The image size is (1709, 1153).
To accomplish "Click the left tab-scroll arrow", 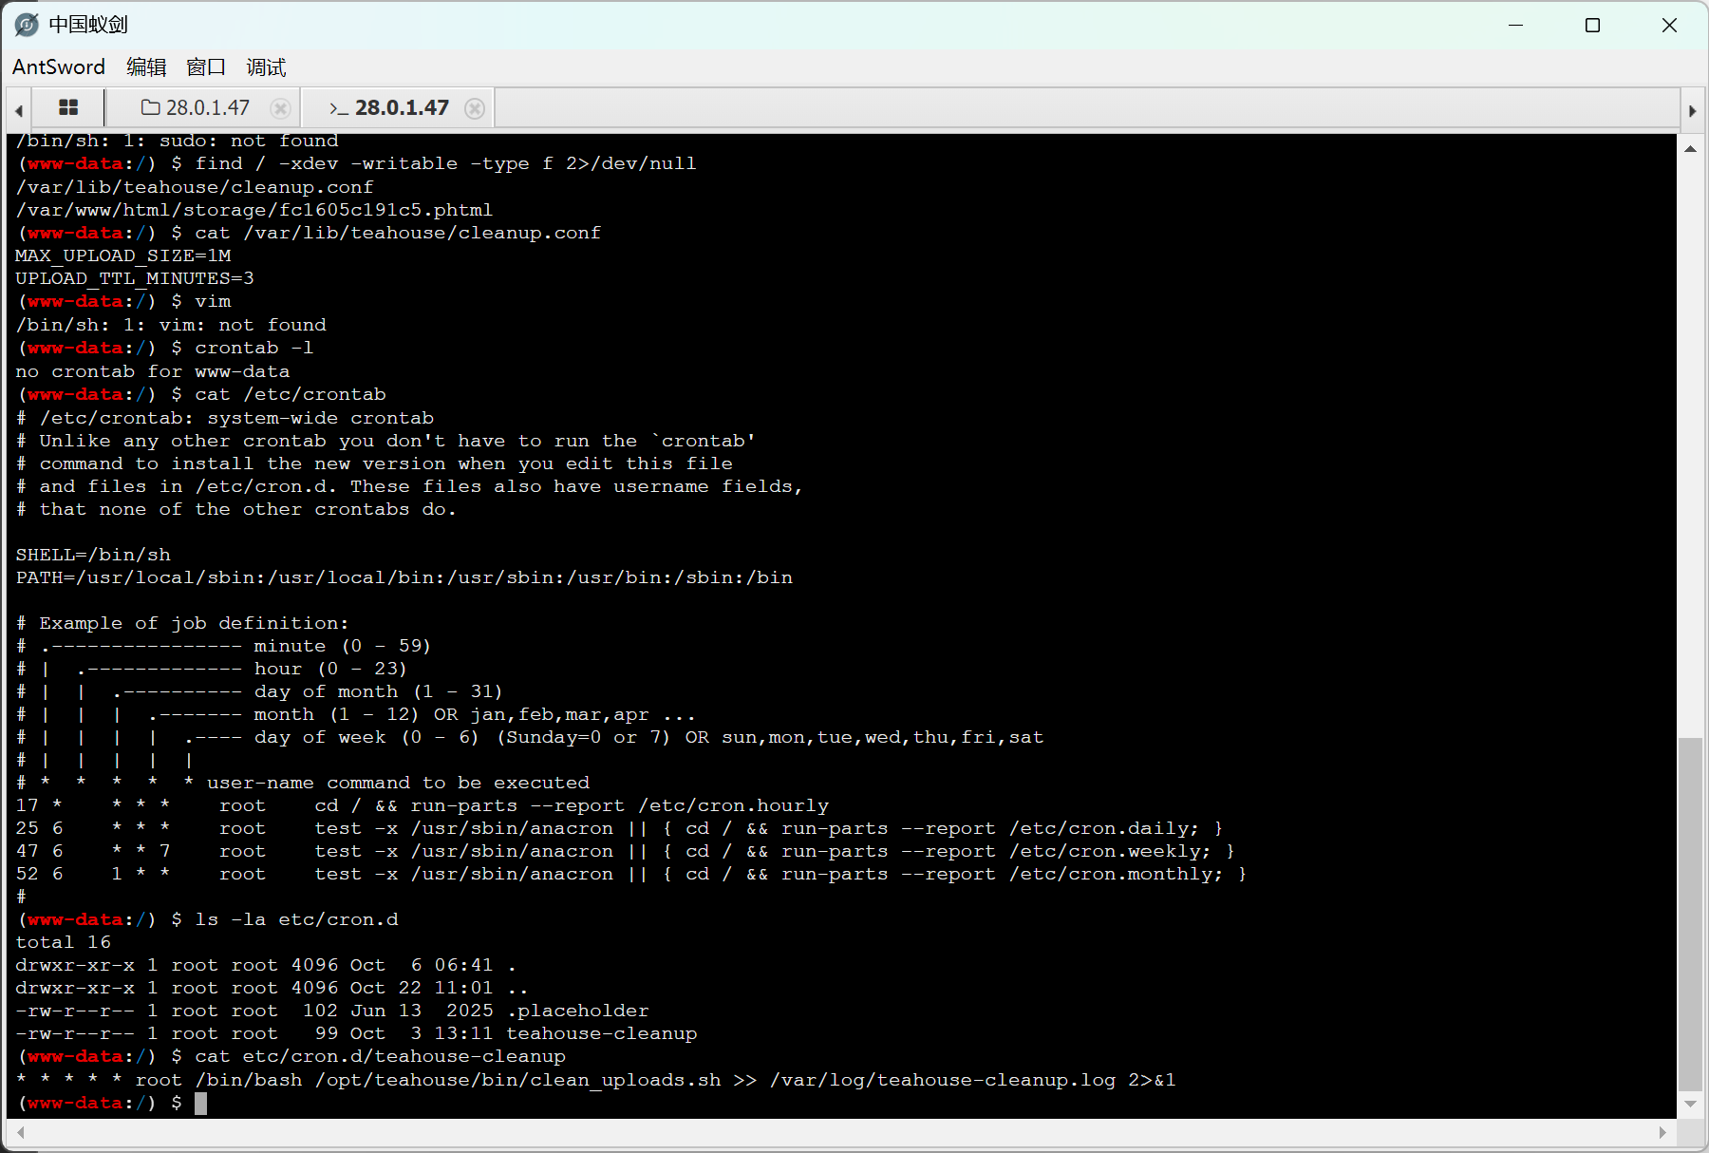I will pyautogui.click(x=18, y=110).
